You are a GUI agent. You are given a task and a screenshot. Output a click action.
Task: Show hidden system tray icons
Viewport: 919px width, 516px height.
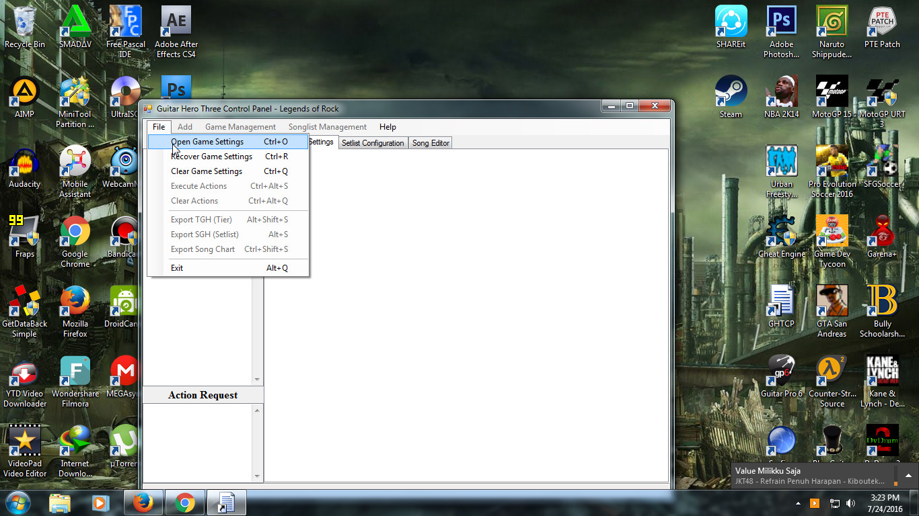799,503
